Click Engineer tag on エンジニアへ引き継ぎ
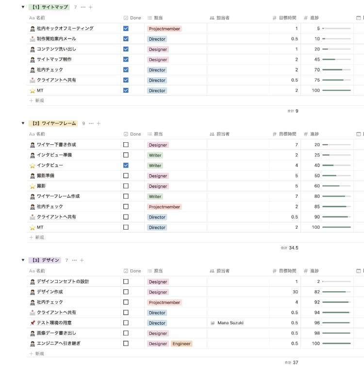 point(182,344)
